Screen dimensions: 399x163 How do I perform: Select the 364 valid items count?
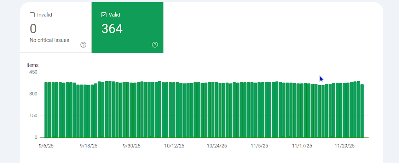(x=112, y=29)
